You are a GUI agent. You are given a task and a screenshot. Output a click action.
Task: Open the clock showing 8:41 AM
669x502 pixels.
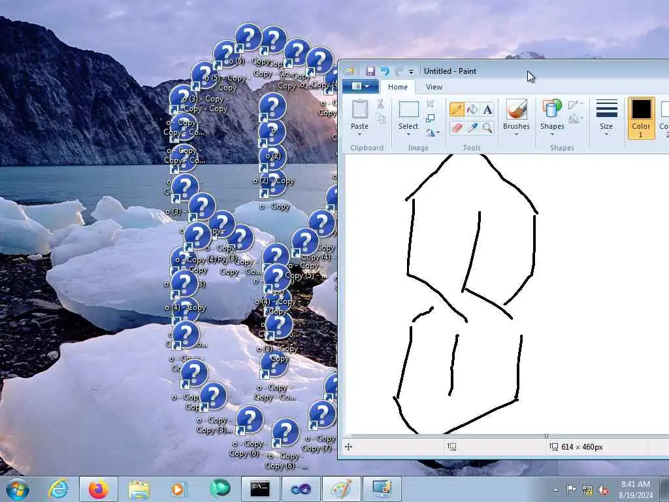[x=636, y=489]
